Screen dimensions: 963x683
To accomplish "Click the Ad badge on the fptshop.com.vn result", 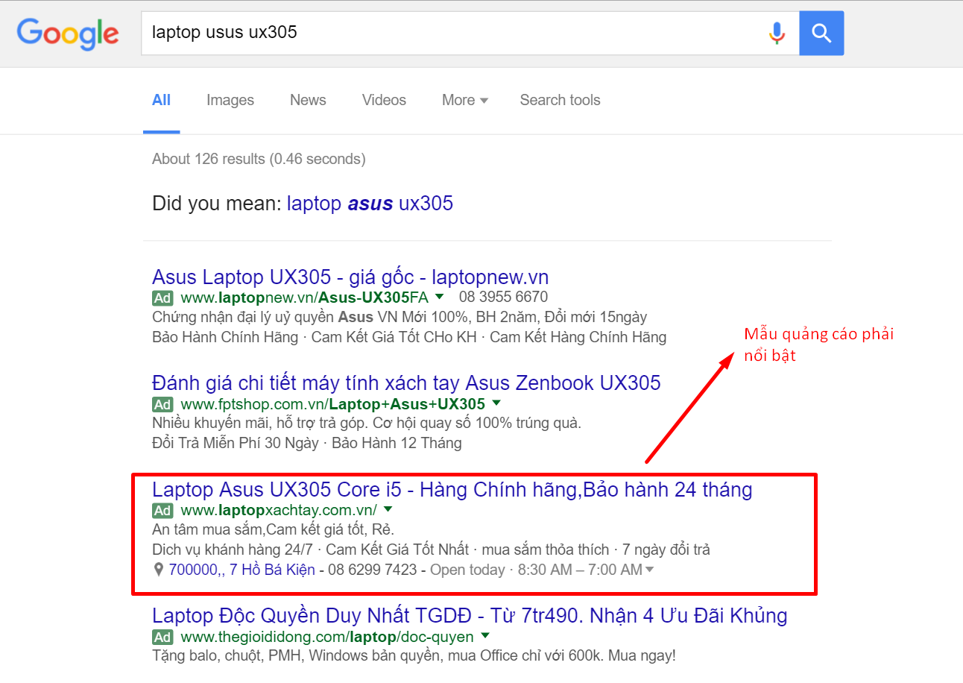I will (162, 404).
